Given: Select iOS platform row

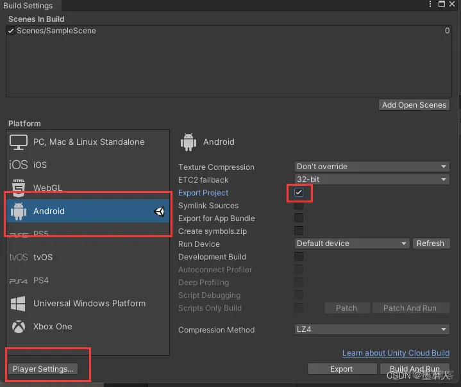Looking at the screenshot, I should click(88, 165).
